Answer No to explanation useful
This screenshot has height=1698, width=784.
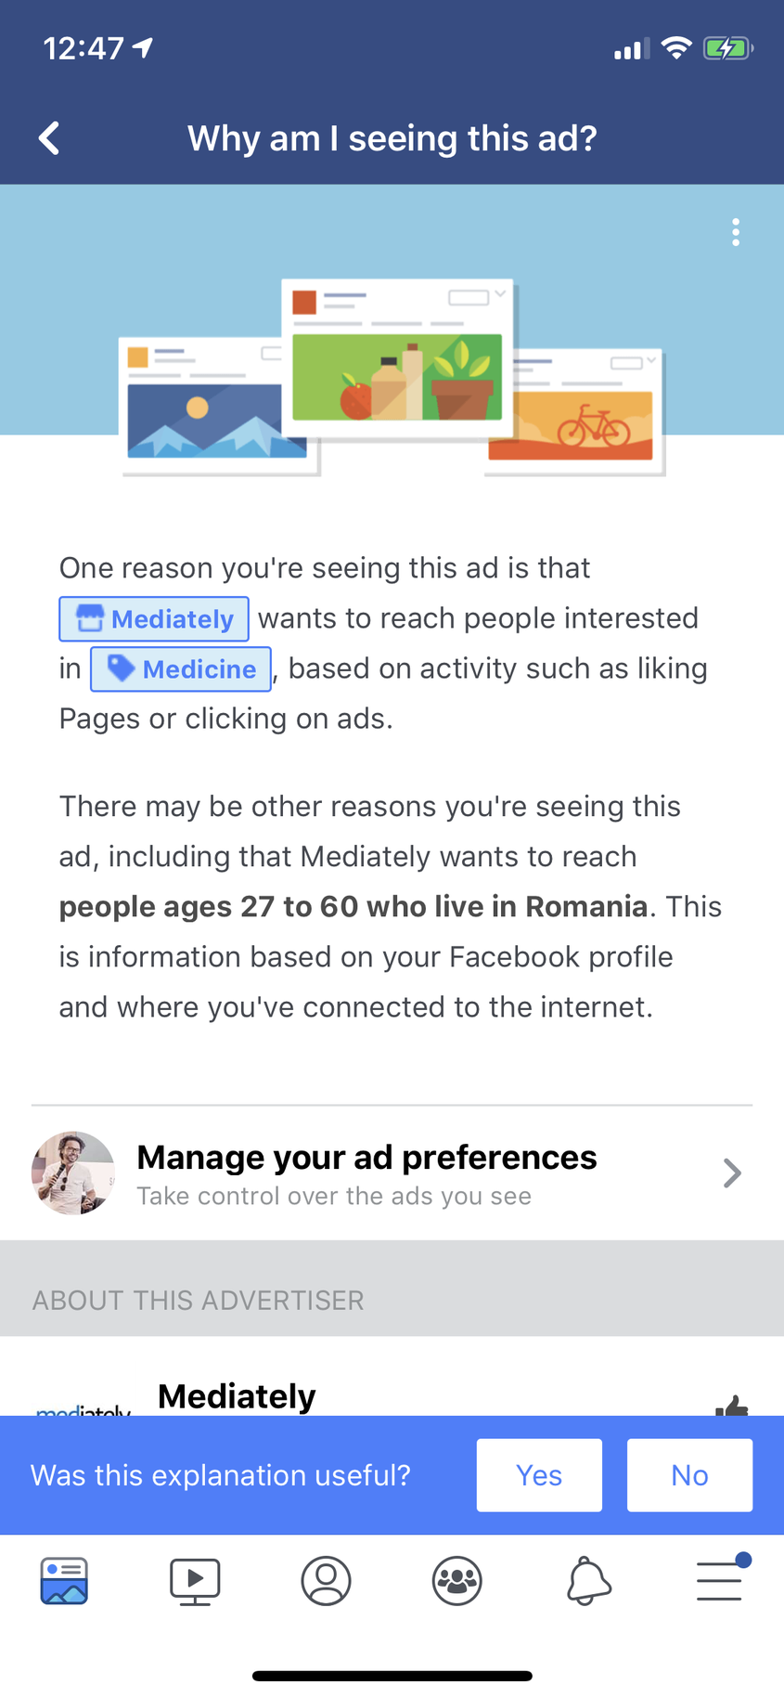pos(689,1475)
